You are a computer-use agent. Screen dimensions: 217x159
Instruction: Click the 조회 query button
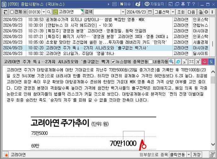181,12
